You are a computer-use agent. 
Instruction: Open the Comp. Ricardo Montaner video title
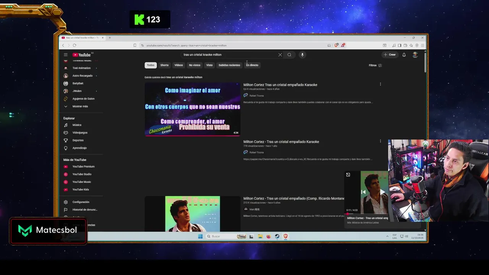click(294, 199)
